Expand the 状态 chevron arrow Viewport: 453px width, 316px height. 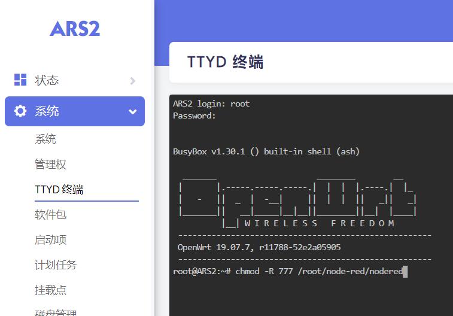click(x=133, y=81)
